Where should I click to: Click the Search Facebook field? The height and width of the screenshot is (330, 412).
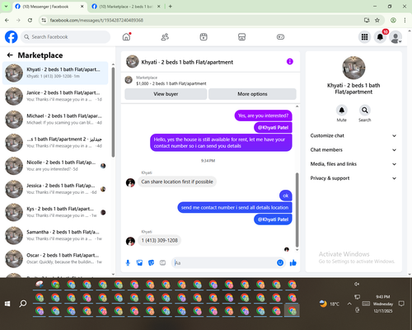point(65,37)
